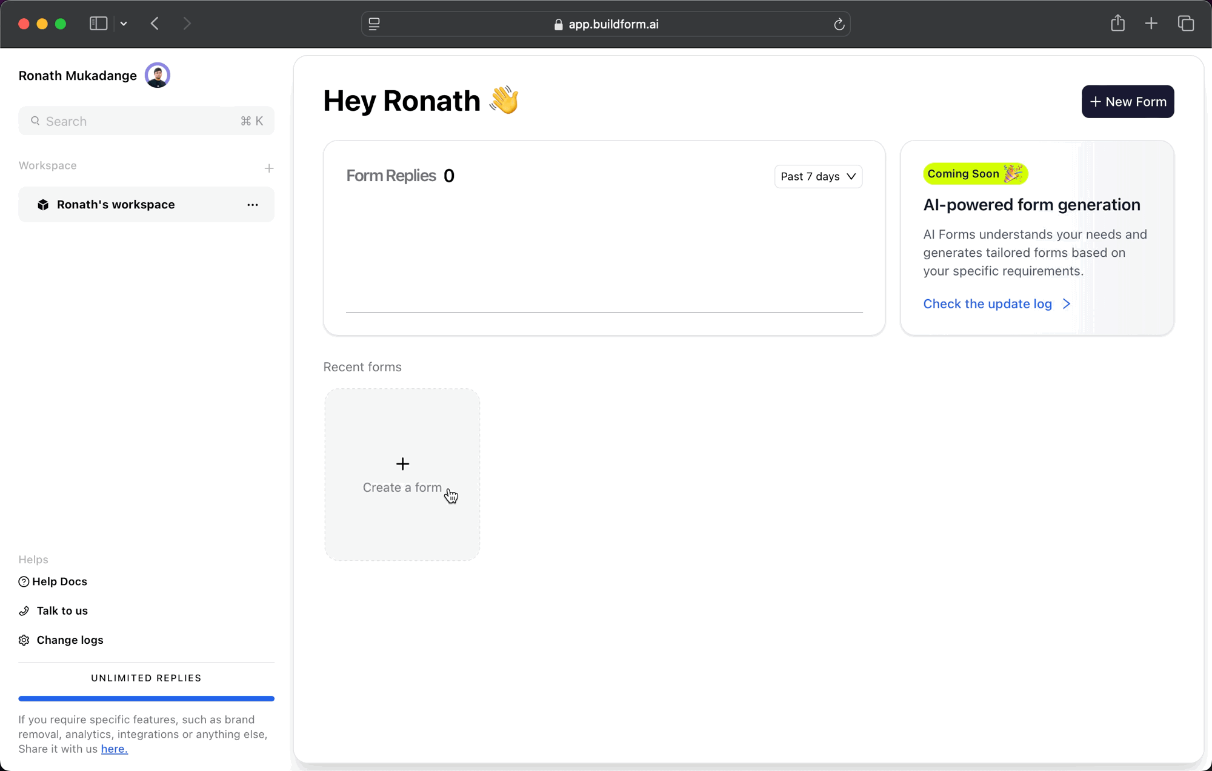The width and height of the screenshot is (1212, 771).
Task: Click the Safari sidebar toggle icon
Action: [98, 24]
